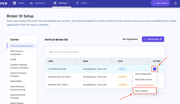Click the New Quote button
Screen dimensions: 180x104
[x=160, y=3]
